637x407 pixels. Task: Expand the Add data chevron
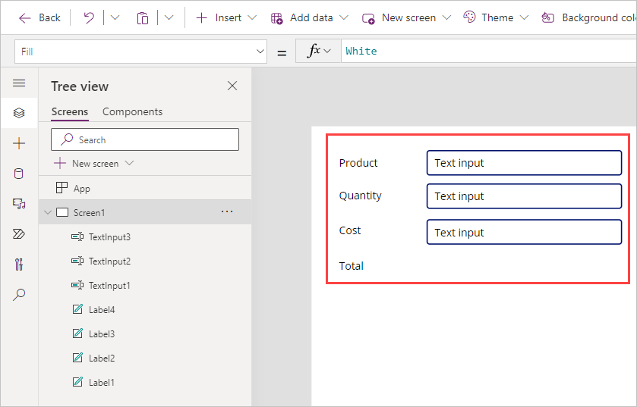pos(344,18)
